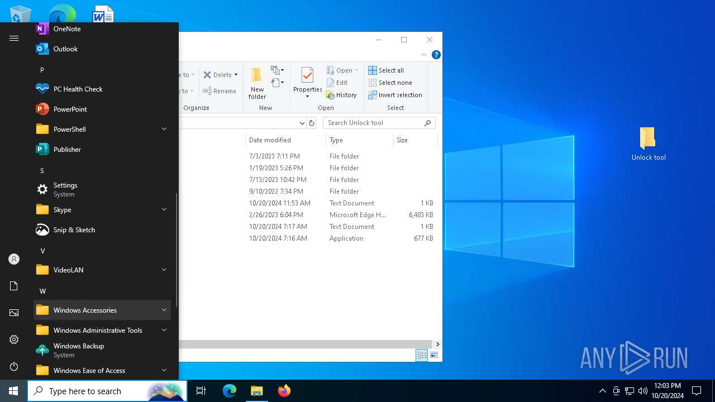Show hidden tray icons chevron

pos(602,391)
